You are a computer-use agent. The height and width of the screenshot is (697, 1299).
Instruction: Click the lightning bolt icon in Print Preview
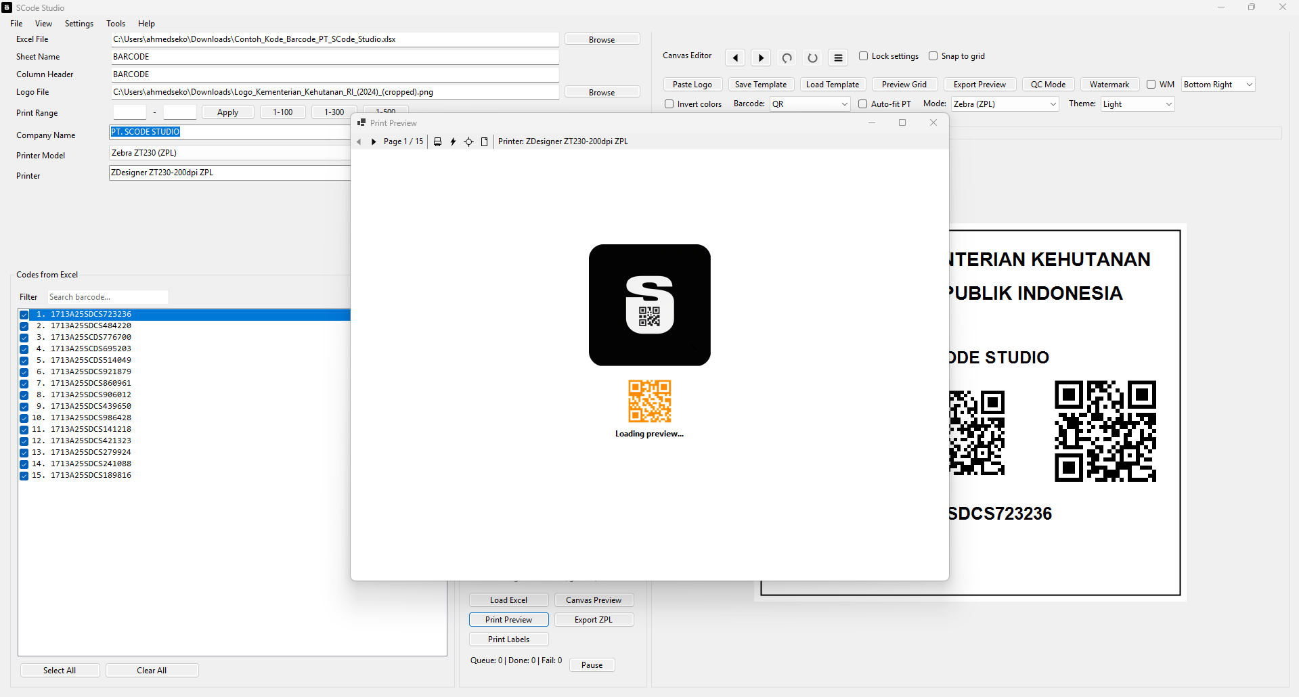(453, 141)
